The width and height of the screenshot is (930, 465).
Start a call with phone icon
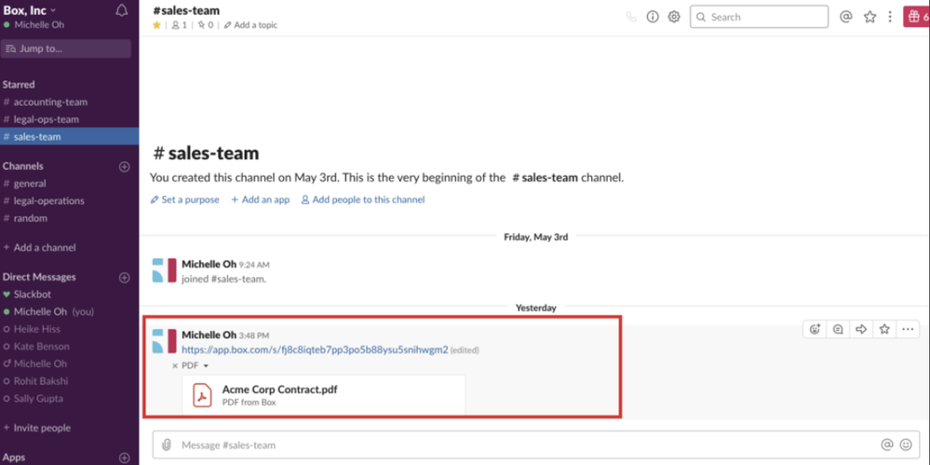pyautogui.click(x=631, y=17)
